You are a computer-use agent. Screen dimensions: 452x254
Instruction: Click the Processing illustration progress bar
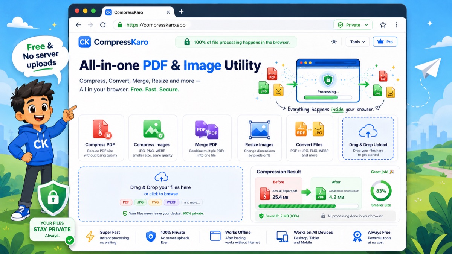pyautogui.click(x=328, y=97)
